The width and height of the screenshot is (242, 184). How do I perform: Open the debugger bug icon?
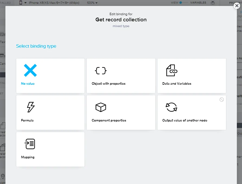[213, 3]
